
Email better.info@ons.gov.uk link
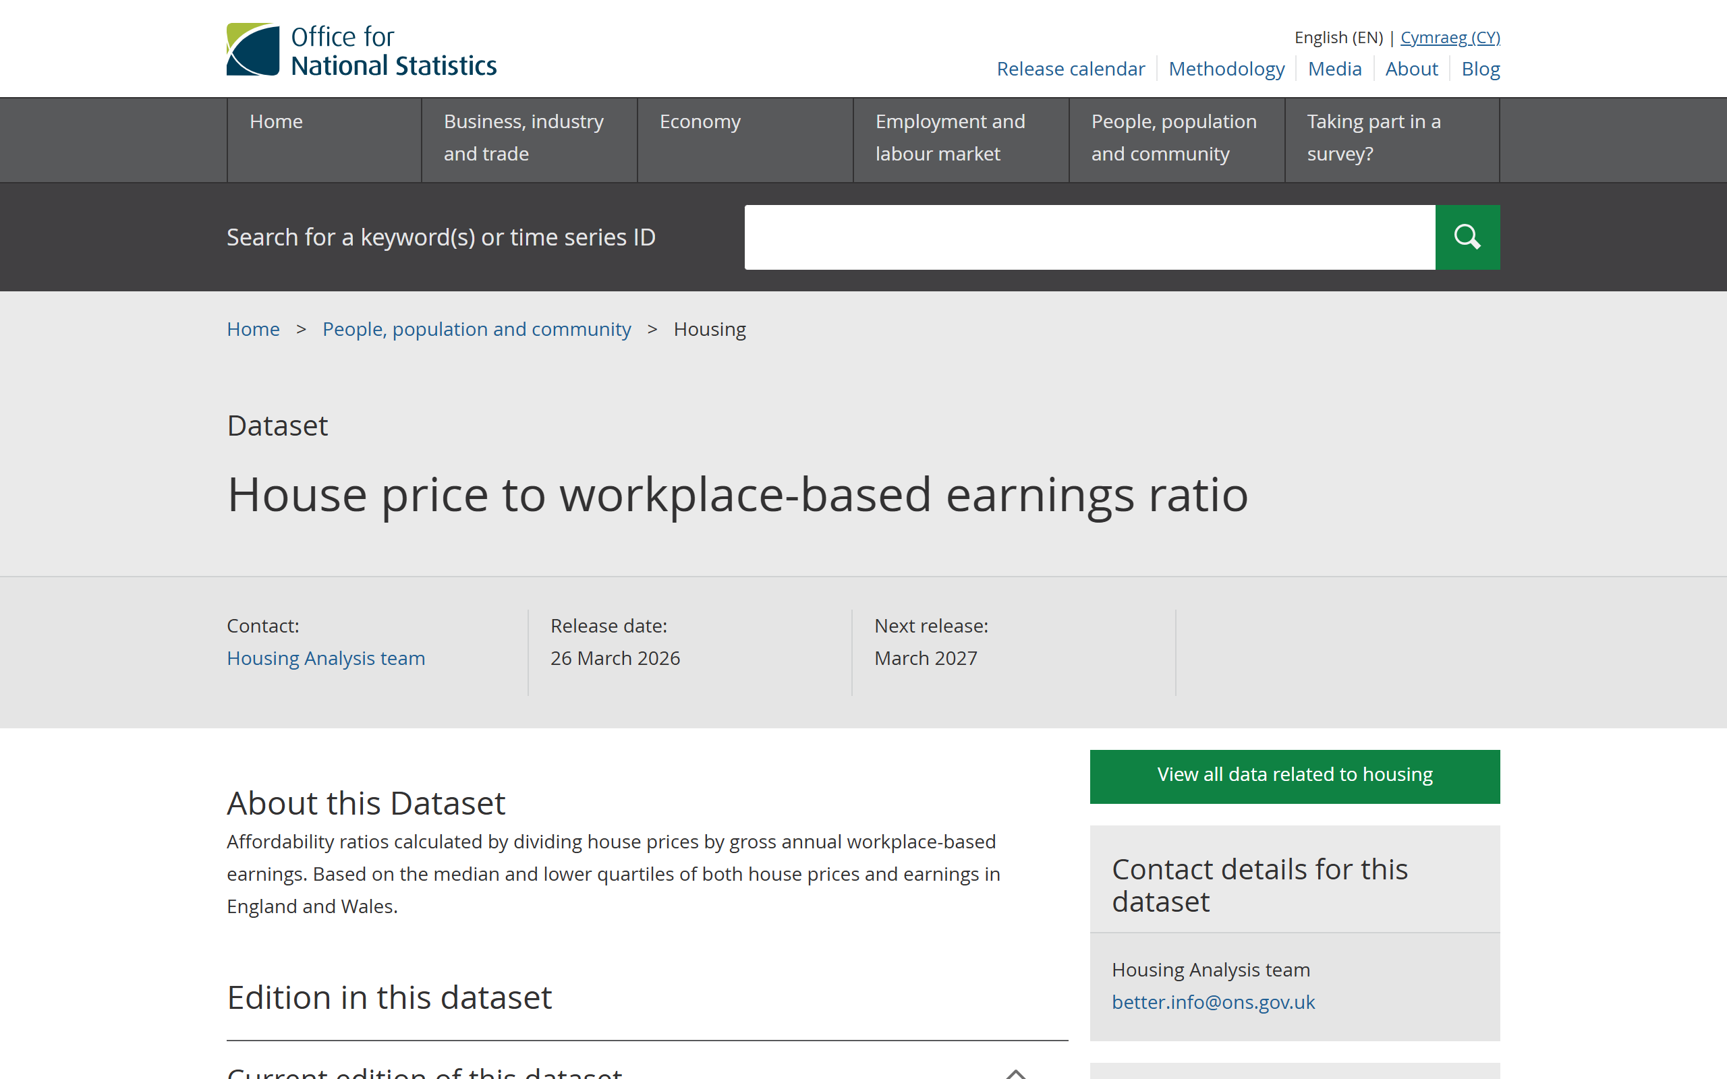[1213, 1002]
